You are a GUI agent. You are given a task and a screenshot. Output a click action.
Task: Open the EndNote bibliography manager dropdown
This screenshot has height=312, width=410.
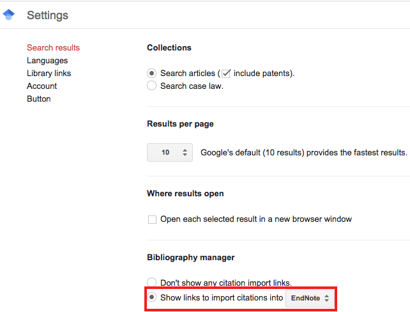coord(310,298)
